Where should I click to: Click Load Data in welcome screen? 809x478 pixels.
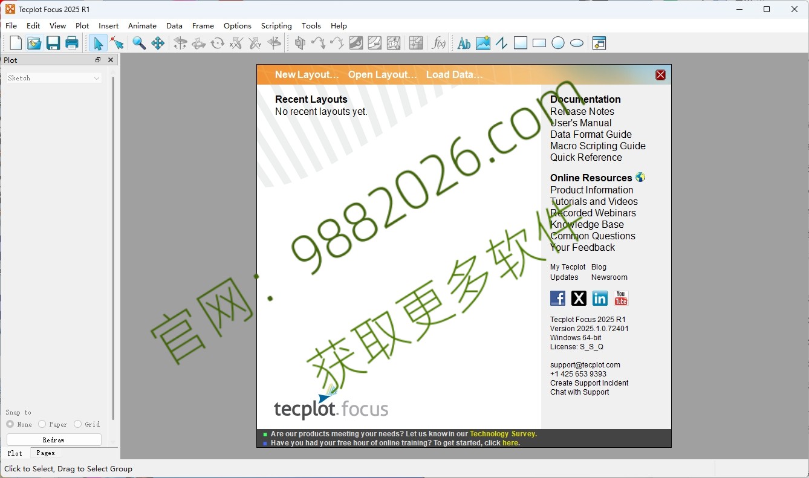[455, 74]
